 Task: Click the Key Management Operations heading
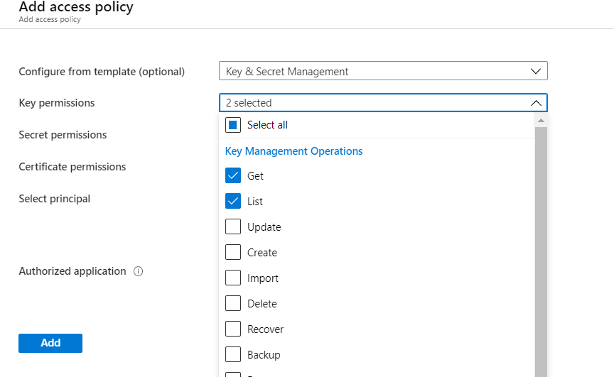tap(293, 151)
